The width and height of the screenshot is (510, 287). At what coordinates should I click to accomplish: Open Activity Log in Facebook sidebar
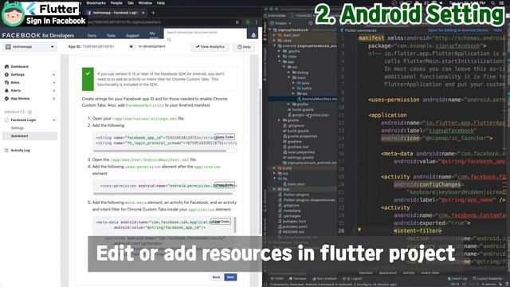(x=20, y=151)
